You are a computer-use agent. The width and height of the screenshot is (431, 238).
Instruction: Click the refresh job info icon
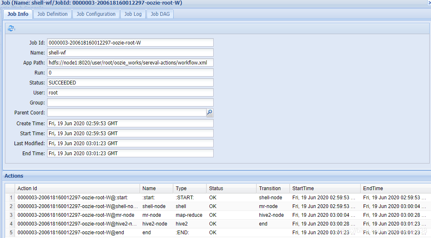coord(11,28)
